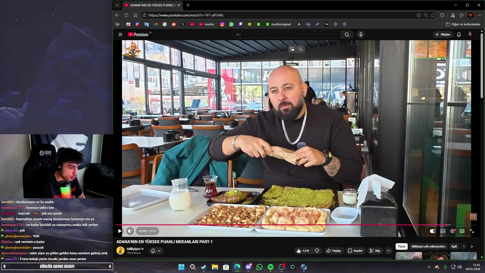The image size is (485, 273).
Task: Open X (Twitter) bookmark
Action: click(183, 24)
